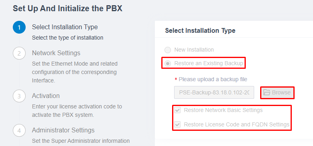Click the step 1 circle icon
The height and width of the screenshot is (146, 313).
tap(19, 27)
